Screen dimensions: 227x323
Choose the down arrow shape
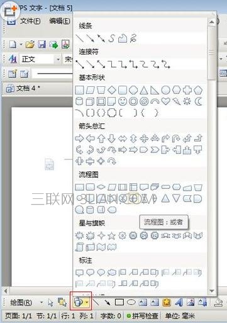(x=112, y=139)
